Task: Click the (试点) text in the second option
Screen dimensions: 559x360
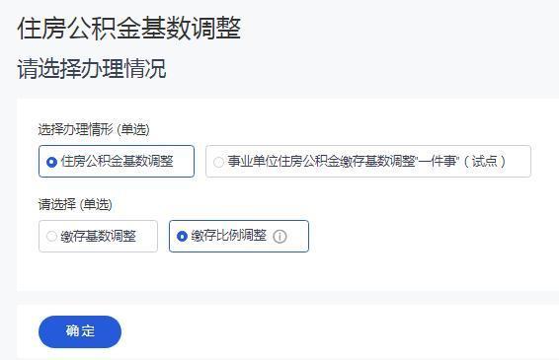Action: [485, 162]
